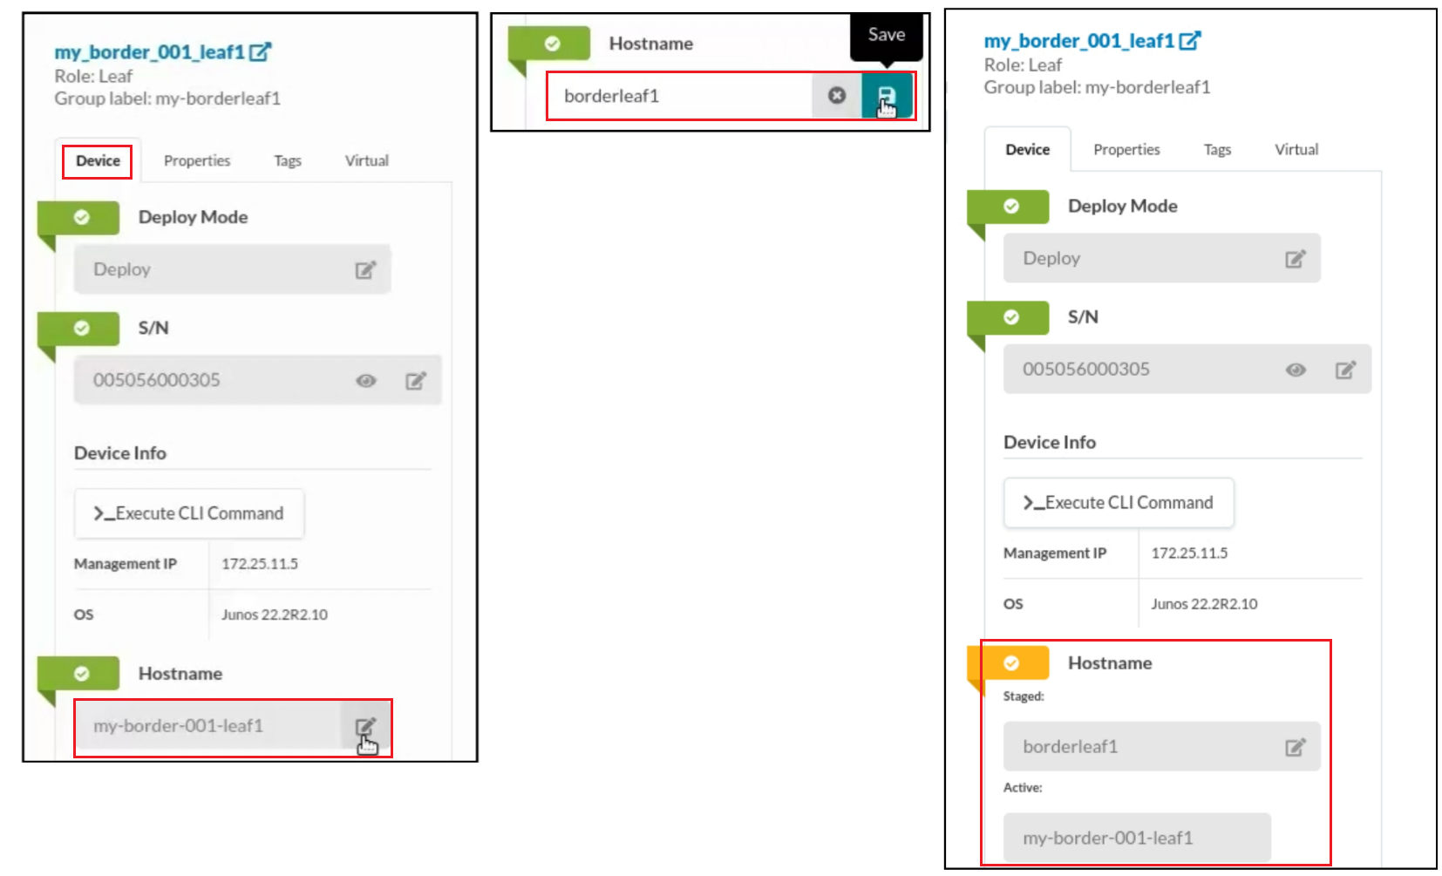Image resolution: width=1442 pixels, height=876 pixels.
Task: Switch to Properties tab in right panel
Action: tap(1126, 150)
